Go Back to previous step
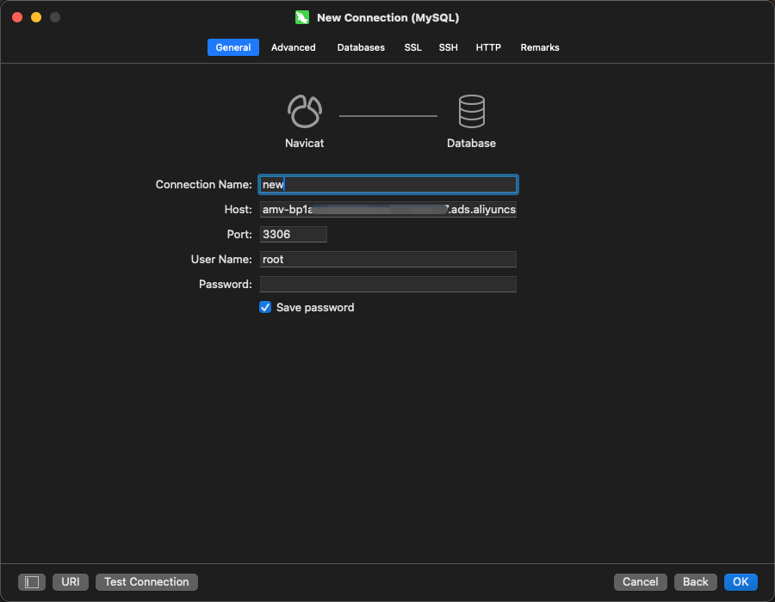Viewport: 775px width, 602px height. click(x=696, y=581)
